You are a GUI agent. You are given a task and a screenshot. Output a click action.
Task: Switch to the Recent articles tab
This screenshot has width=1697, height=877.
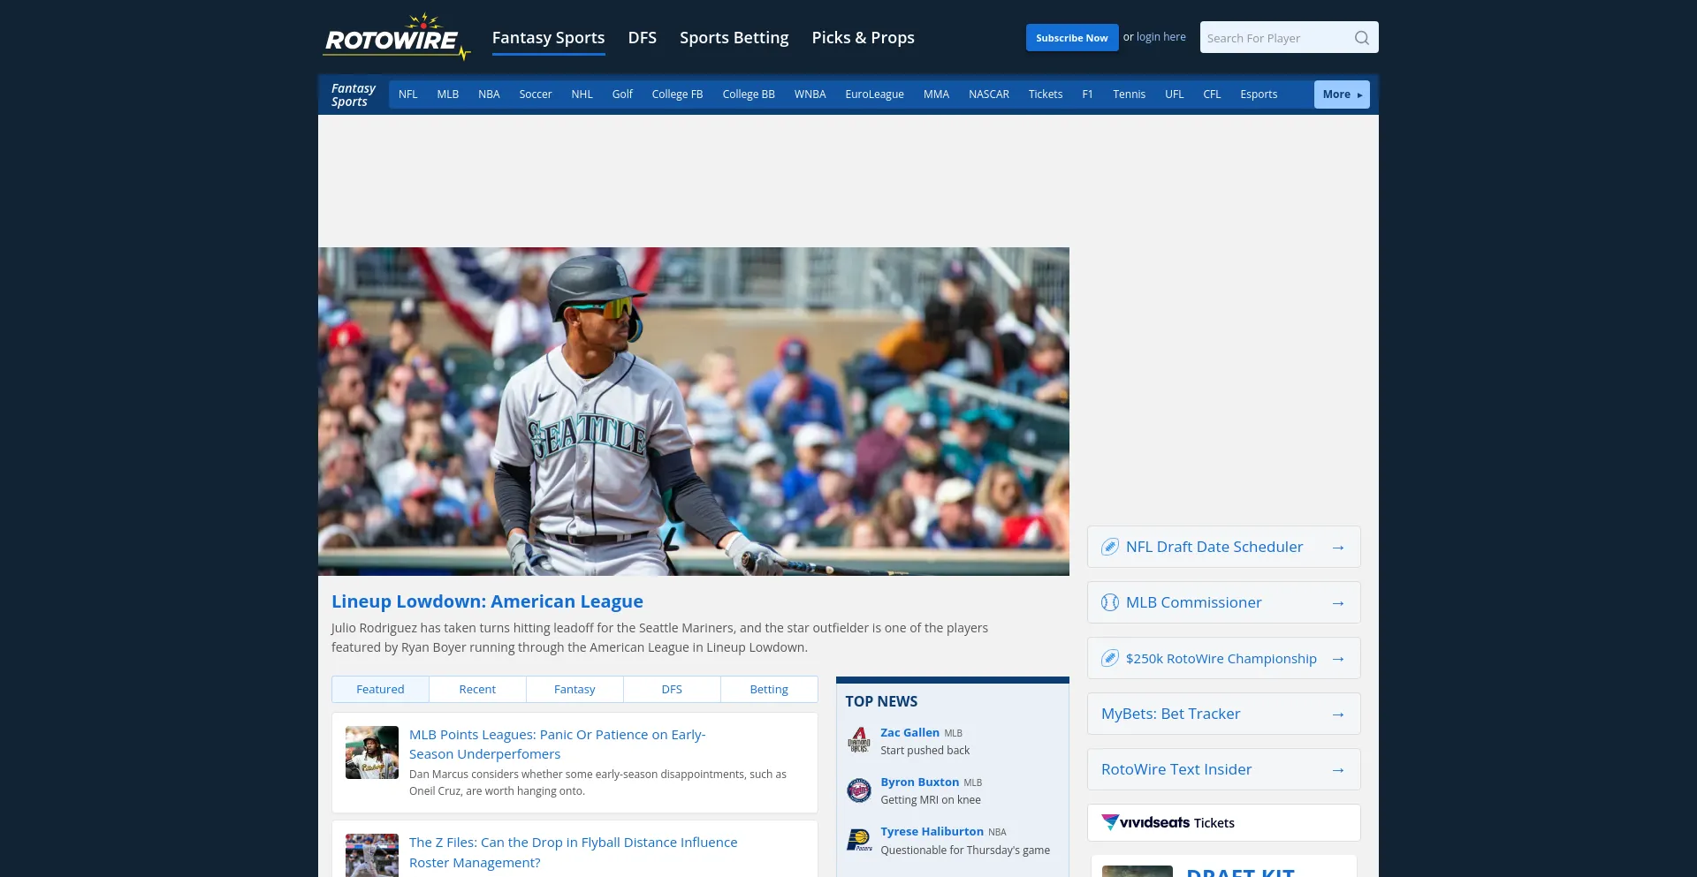click(x=477, y=689)
